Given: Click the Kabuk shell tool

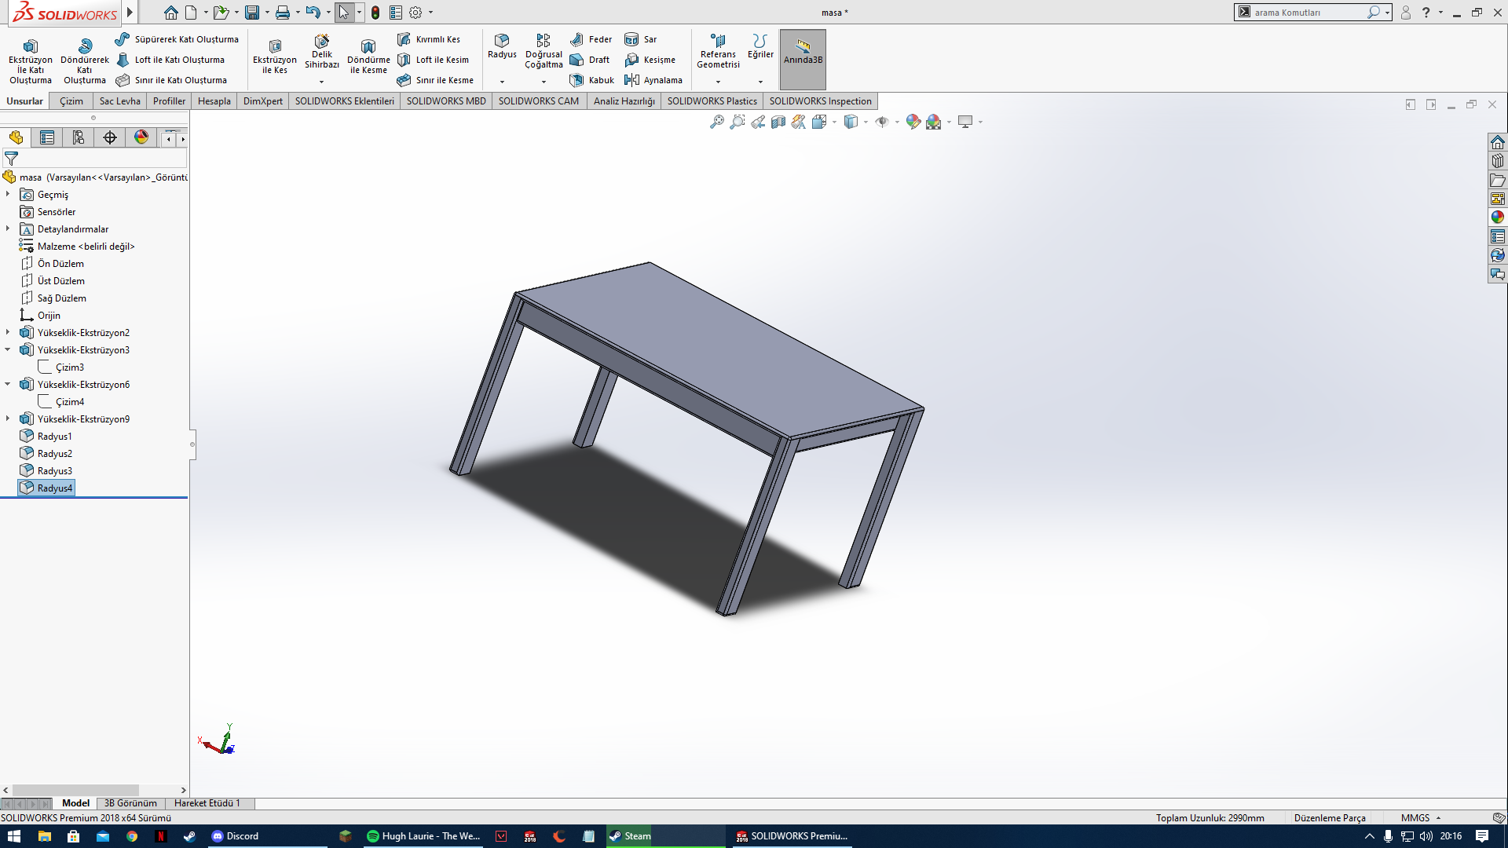Looking at the screenshot, I should (592, 80).
